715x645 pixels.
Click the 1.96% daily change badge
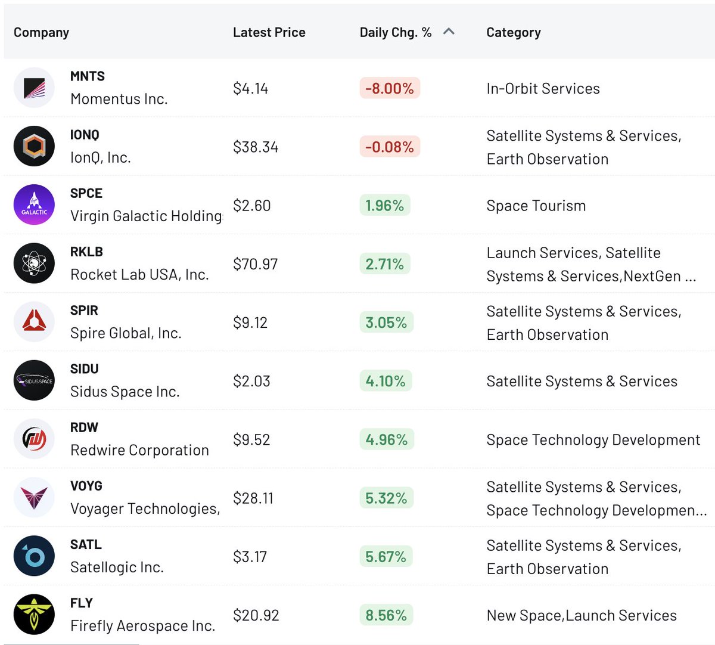tap(385, 205)
